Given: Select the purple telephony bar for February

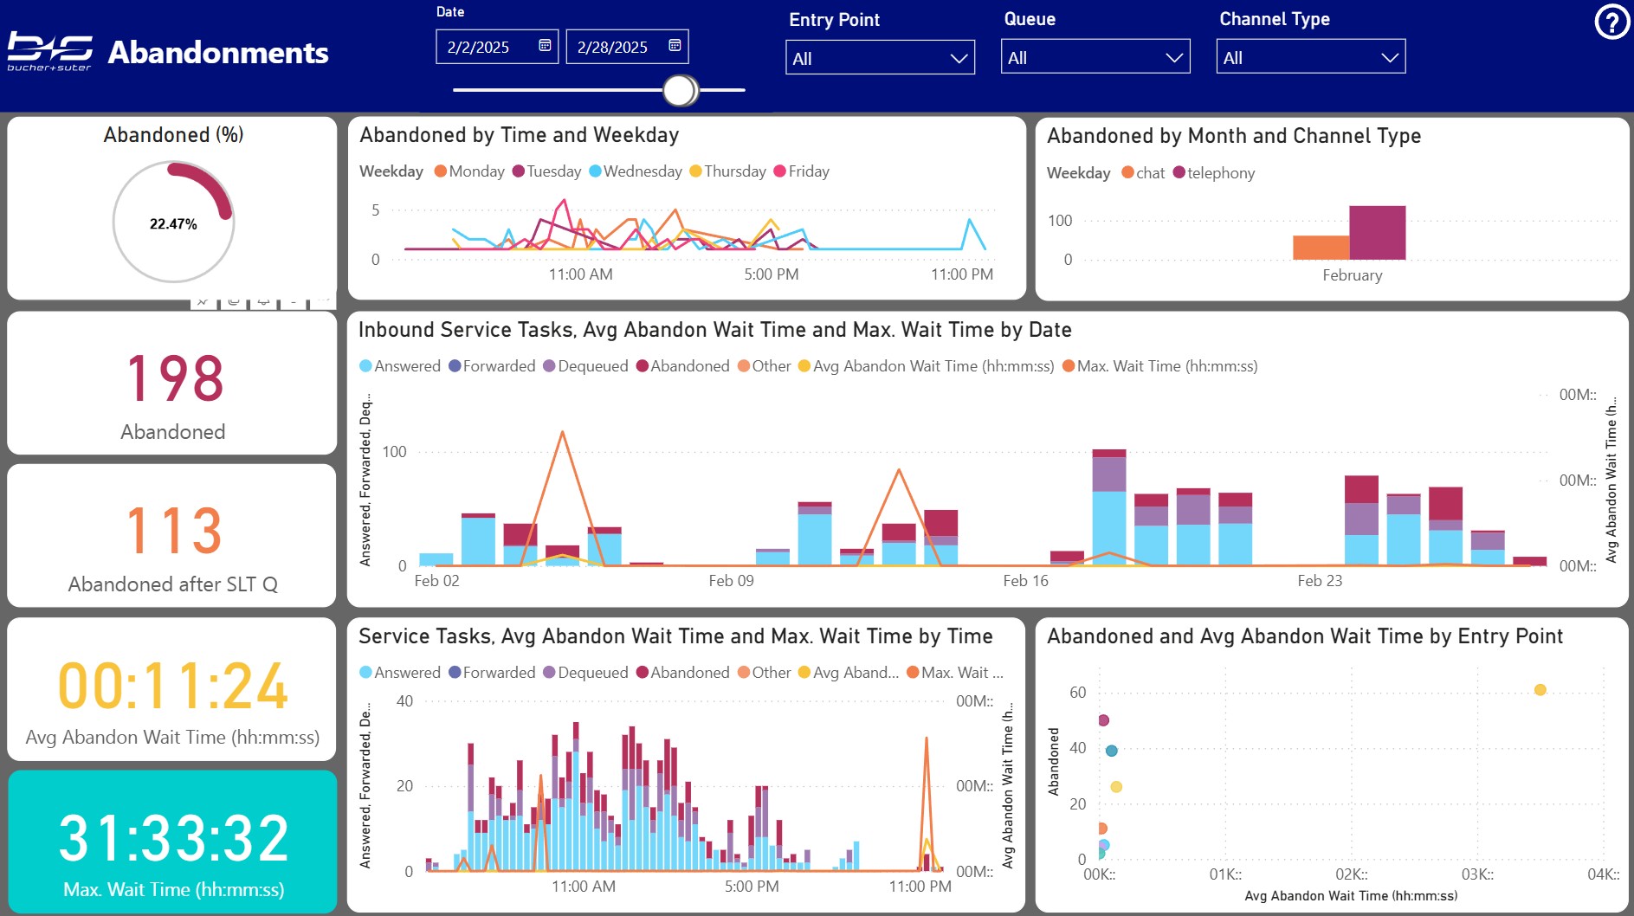Looking at the screenshot, I should tap(1377, 232).
